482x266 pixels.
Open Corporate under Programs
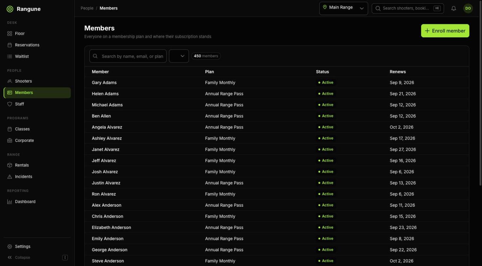pos(37,141)
